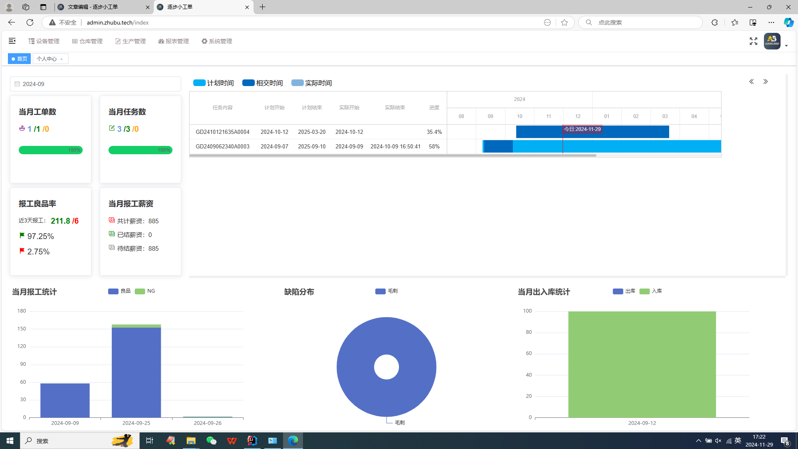The width and height of the screenshot is (798, 449).
Task: Open Edge Copilot sidebar icon
Action: (x=788, y=22)
